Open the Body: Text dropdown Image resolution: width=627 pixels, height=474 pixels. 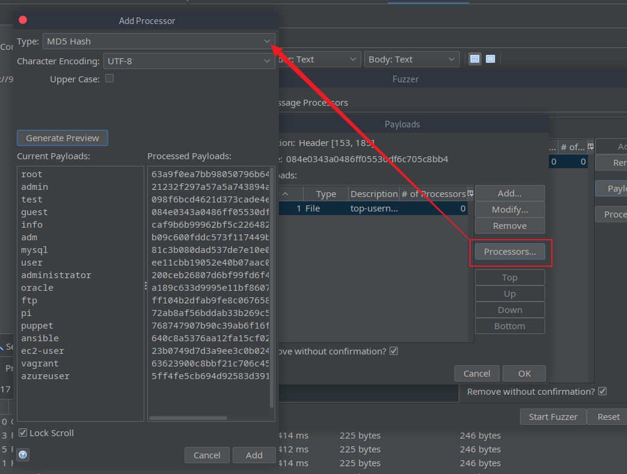tap(411, 59)
